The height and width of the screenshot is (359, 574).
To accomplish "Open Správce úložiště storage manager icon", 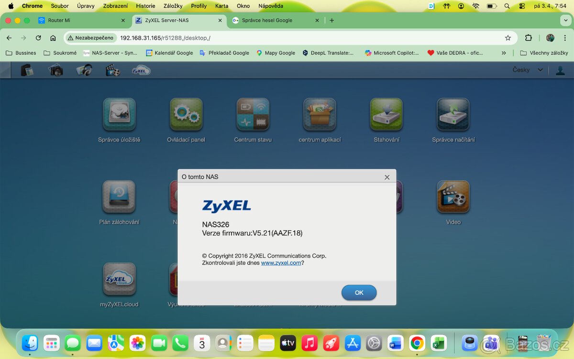I will (x=119, y=114).
